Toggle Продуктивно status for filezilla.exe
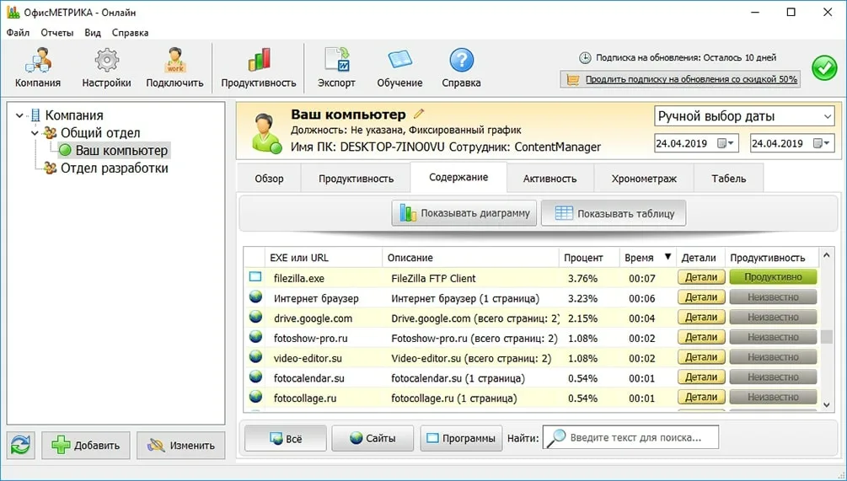 773,277
